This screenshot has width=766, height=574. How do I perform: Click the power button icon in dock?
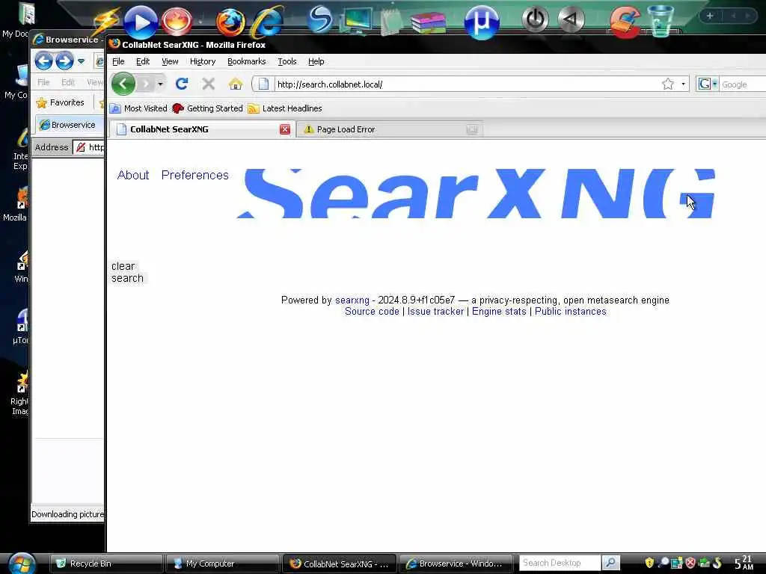(x=536, y=20)
